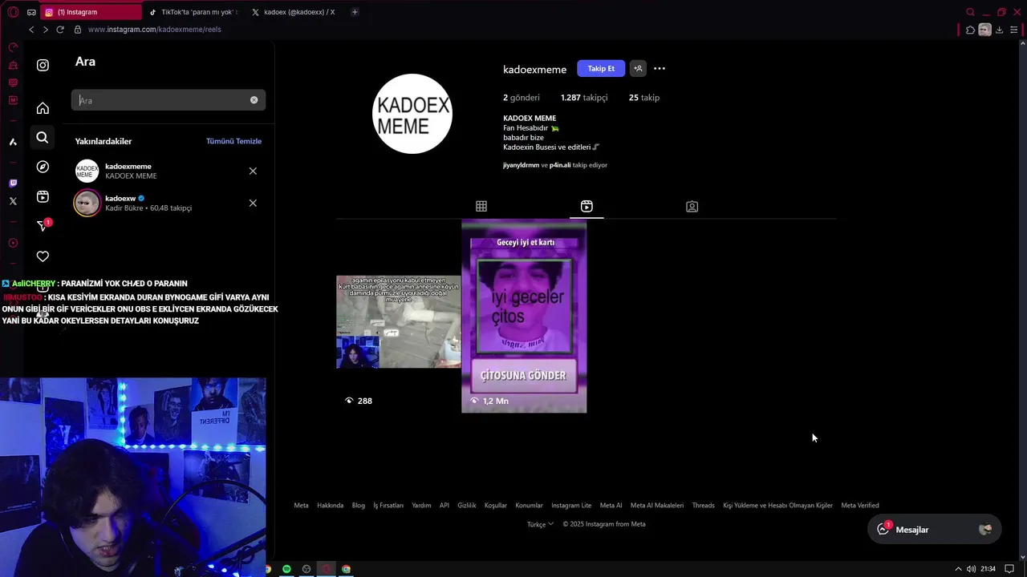Reload the Instagram page

[60, 30]
